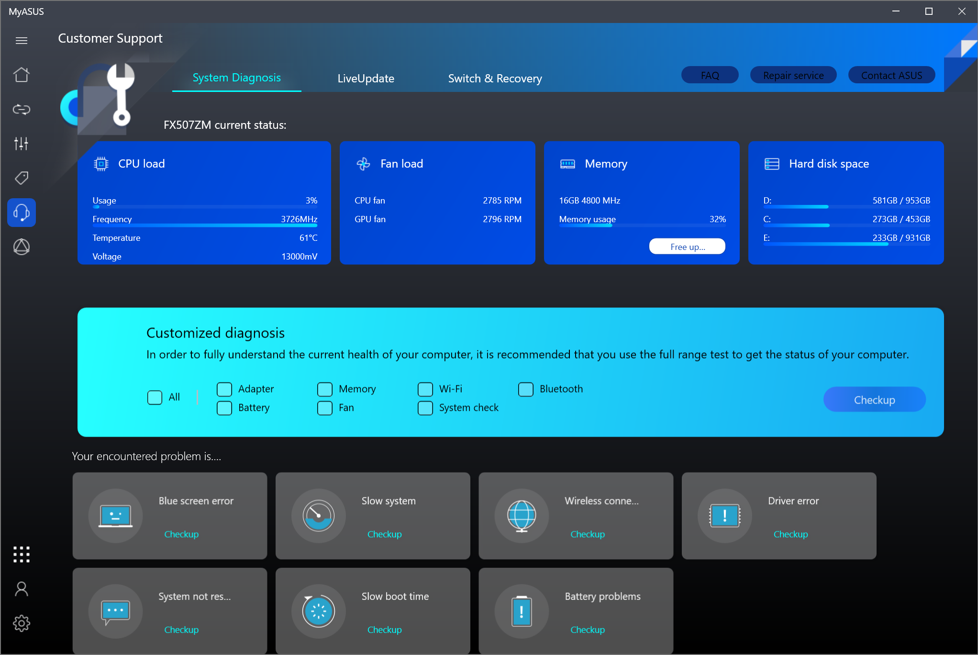Image resolution: width=978 pixels, height=655 pixels.
Task: Open Customization sliders sidebar icon
Action: 21,143
